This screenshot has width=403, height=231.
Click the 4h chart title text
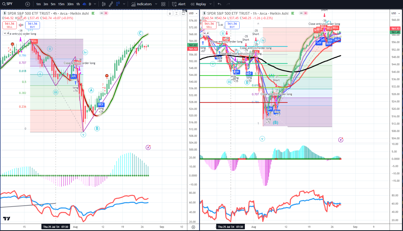(x=48, y=13)
